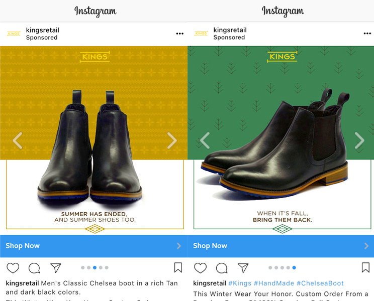
Task: Show previous image on green ad
Action: 205,140
